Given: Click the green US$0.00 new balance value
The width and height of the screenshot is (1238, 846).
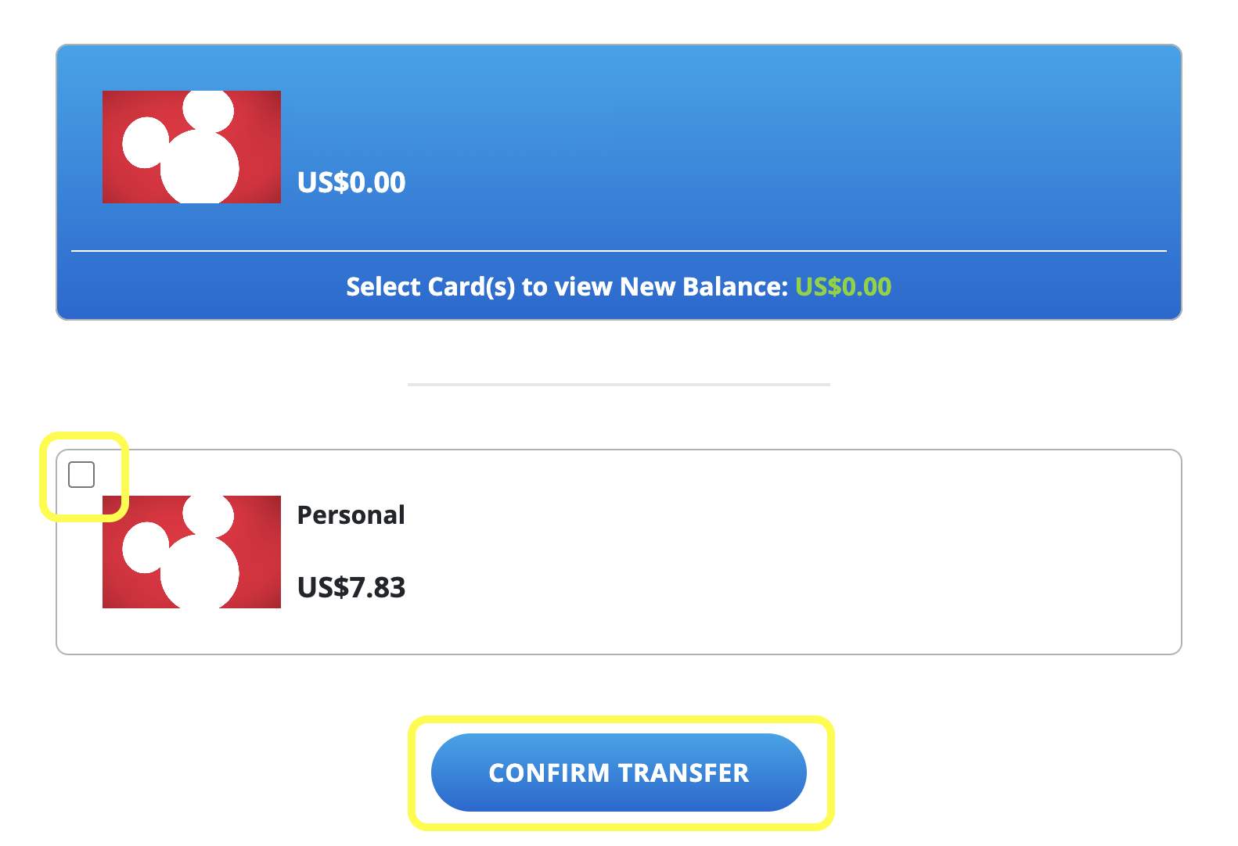Looking at the screenshot, I should (841, 286).
